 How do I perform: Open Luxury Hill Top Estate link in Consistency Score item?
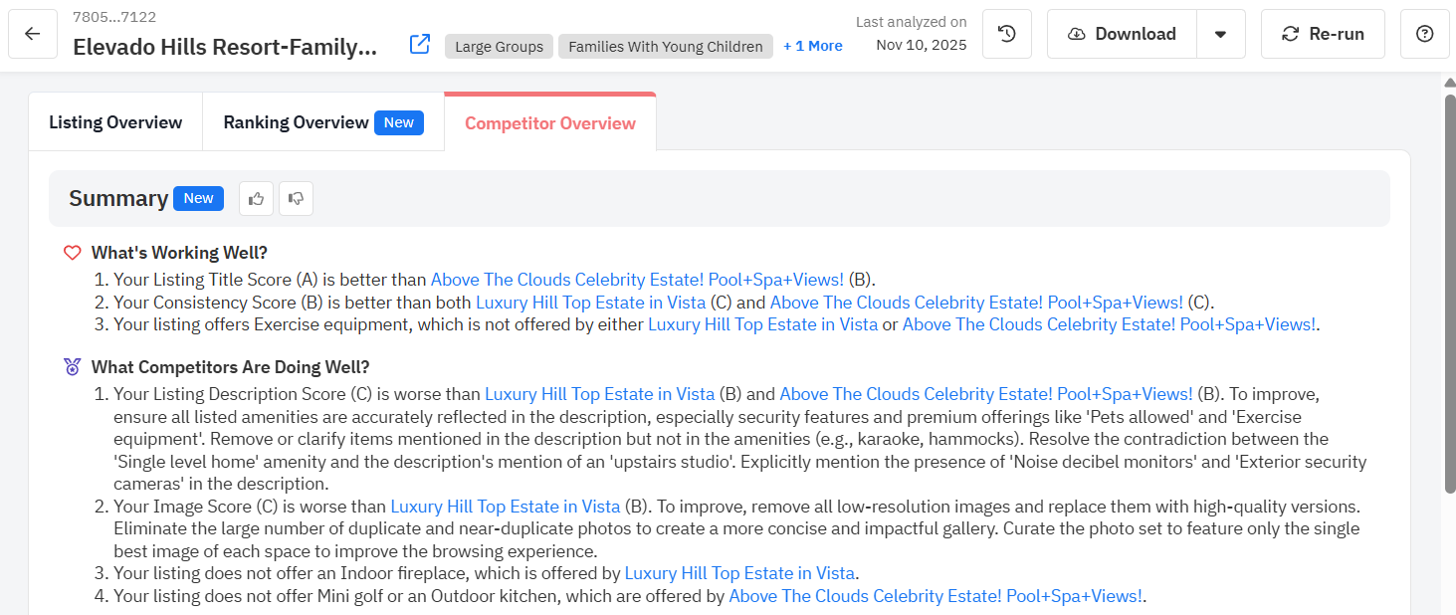(590, 302)
